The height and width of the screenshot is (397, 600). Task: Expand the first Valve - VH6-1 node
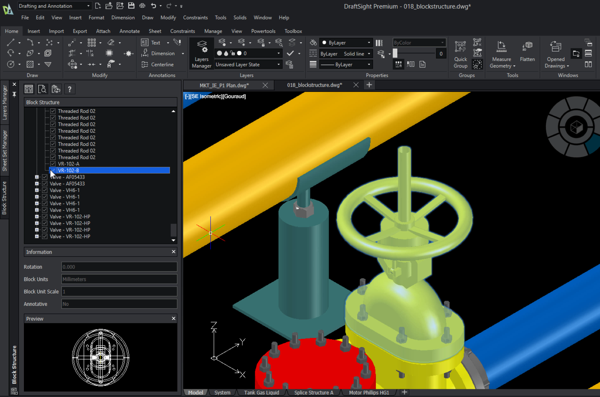pyautogui.click(x=37, y=190)
